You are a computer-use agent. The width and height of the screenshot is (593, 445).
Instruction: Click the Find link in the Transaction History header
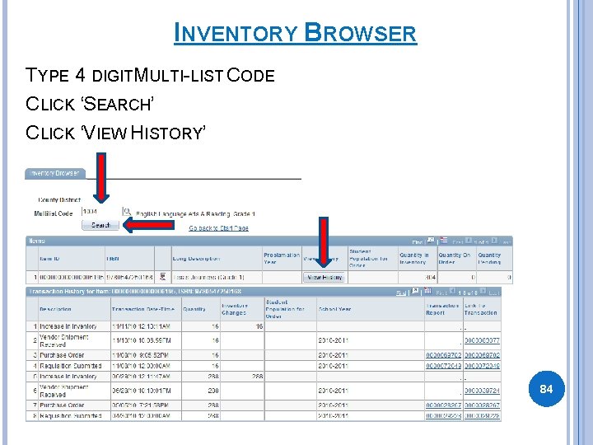(401, 293)
